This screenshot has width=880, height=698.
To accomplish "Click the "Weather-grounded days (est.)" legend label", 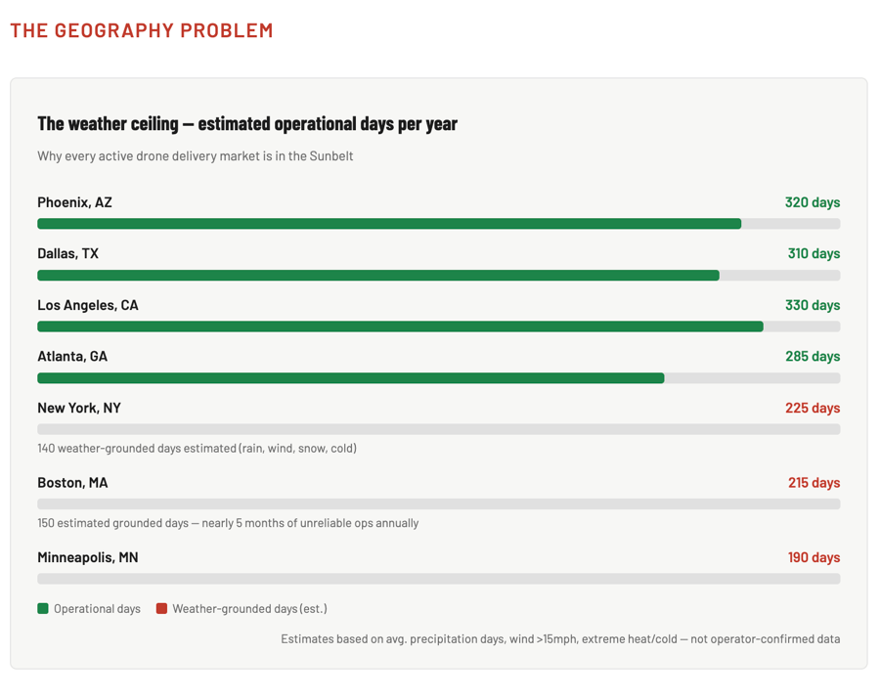I will pyautogui.click(x=249, y=608).
